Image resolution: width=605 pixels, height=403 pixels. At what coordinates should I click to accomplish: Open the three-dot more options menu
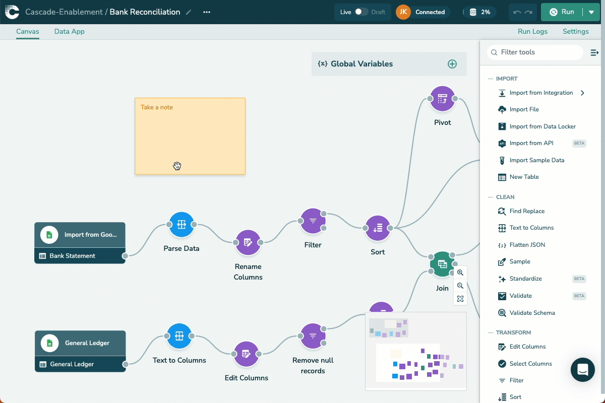click(207, 12)
